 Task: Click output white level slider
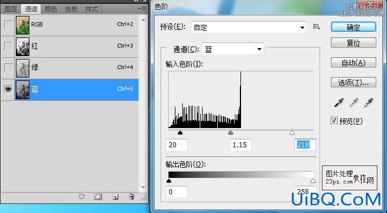[x=313, y=181]
